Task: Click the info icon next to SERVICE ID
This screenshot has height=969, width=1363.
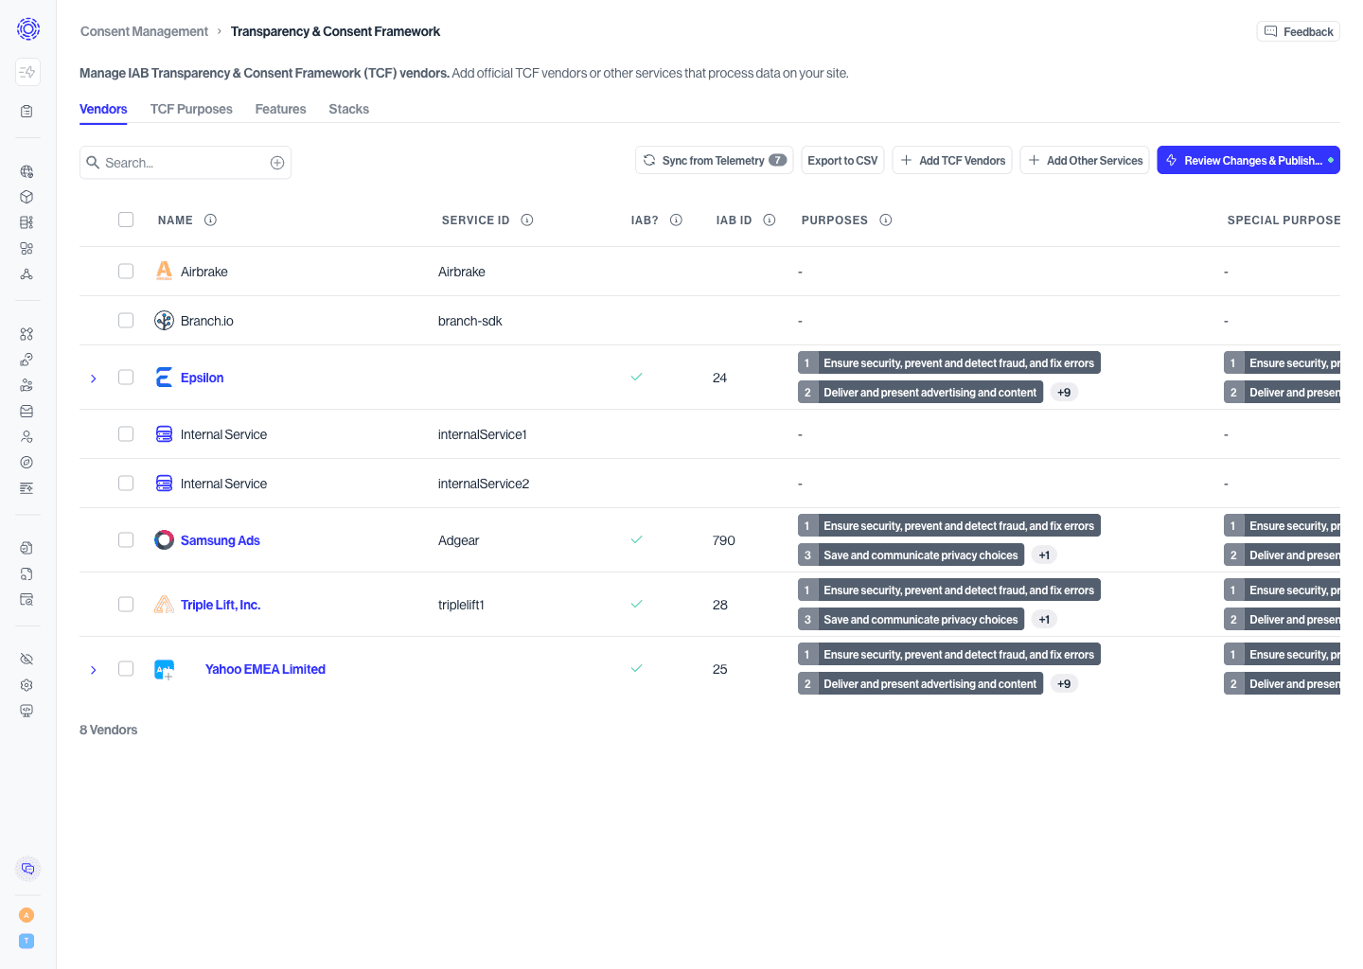Action: coord(527,220)
